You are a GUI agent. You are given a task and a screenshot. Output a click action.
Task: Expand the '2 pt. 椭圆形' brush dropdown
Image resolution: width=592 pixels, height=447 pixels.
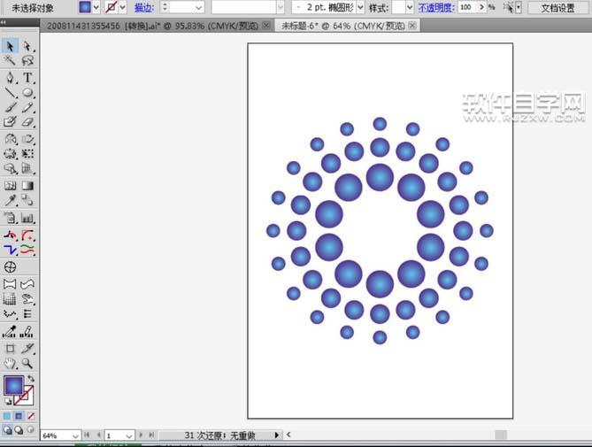[360, 7]
